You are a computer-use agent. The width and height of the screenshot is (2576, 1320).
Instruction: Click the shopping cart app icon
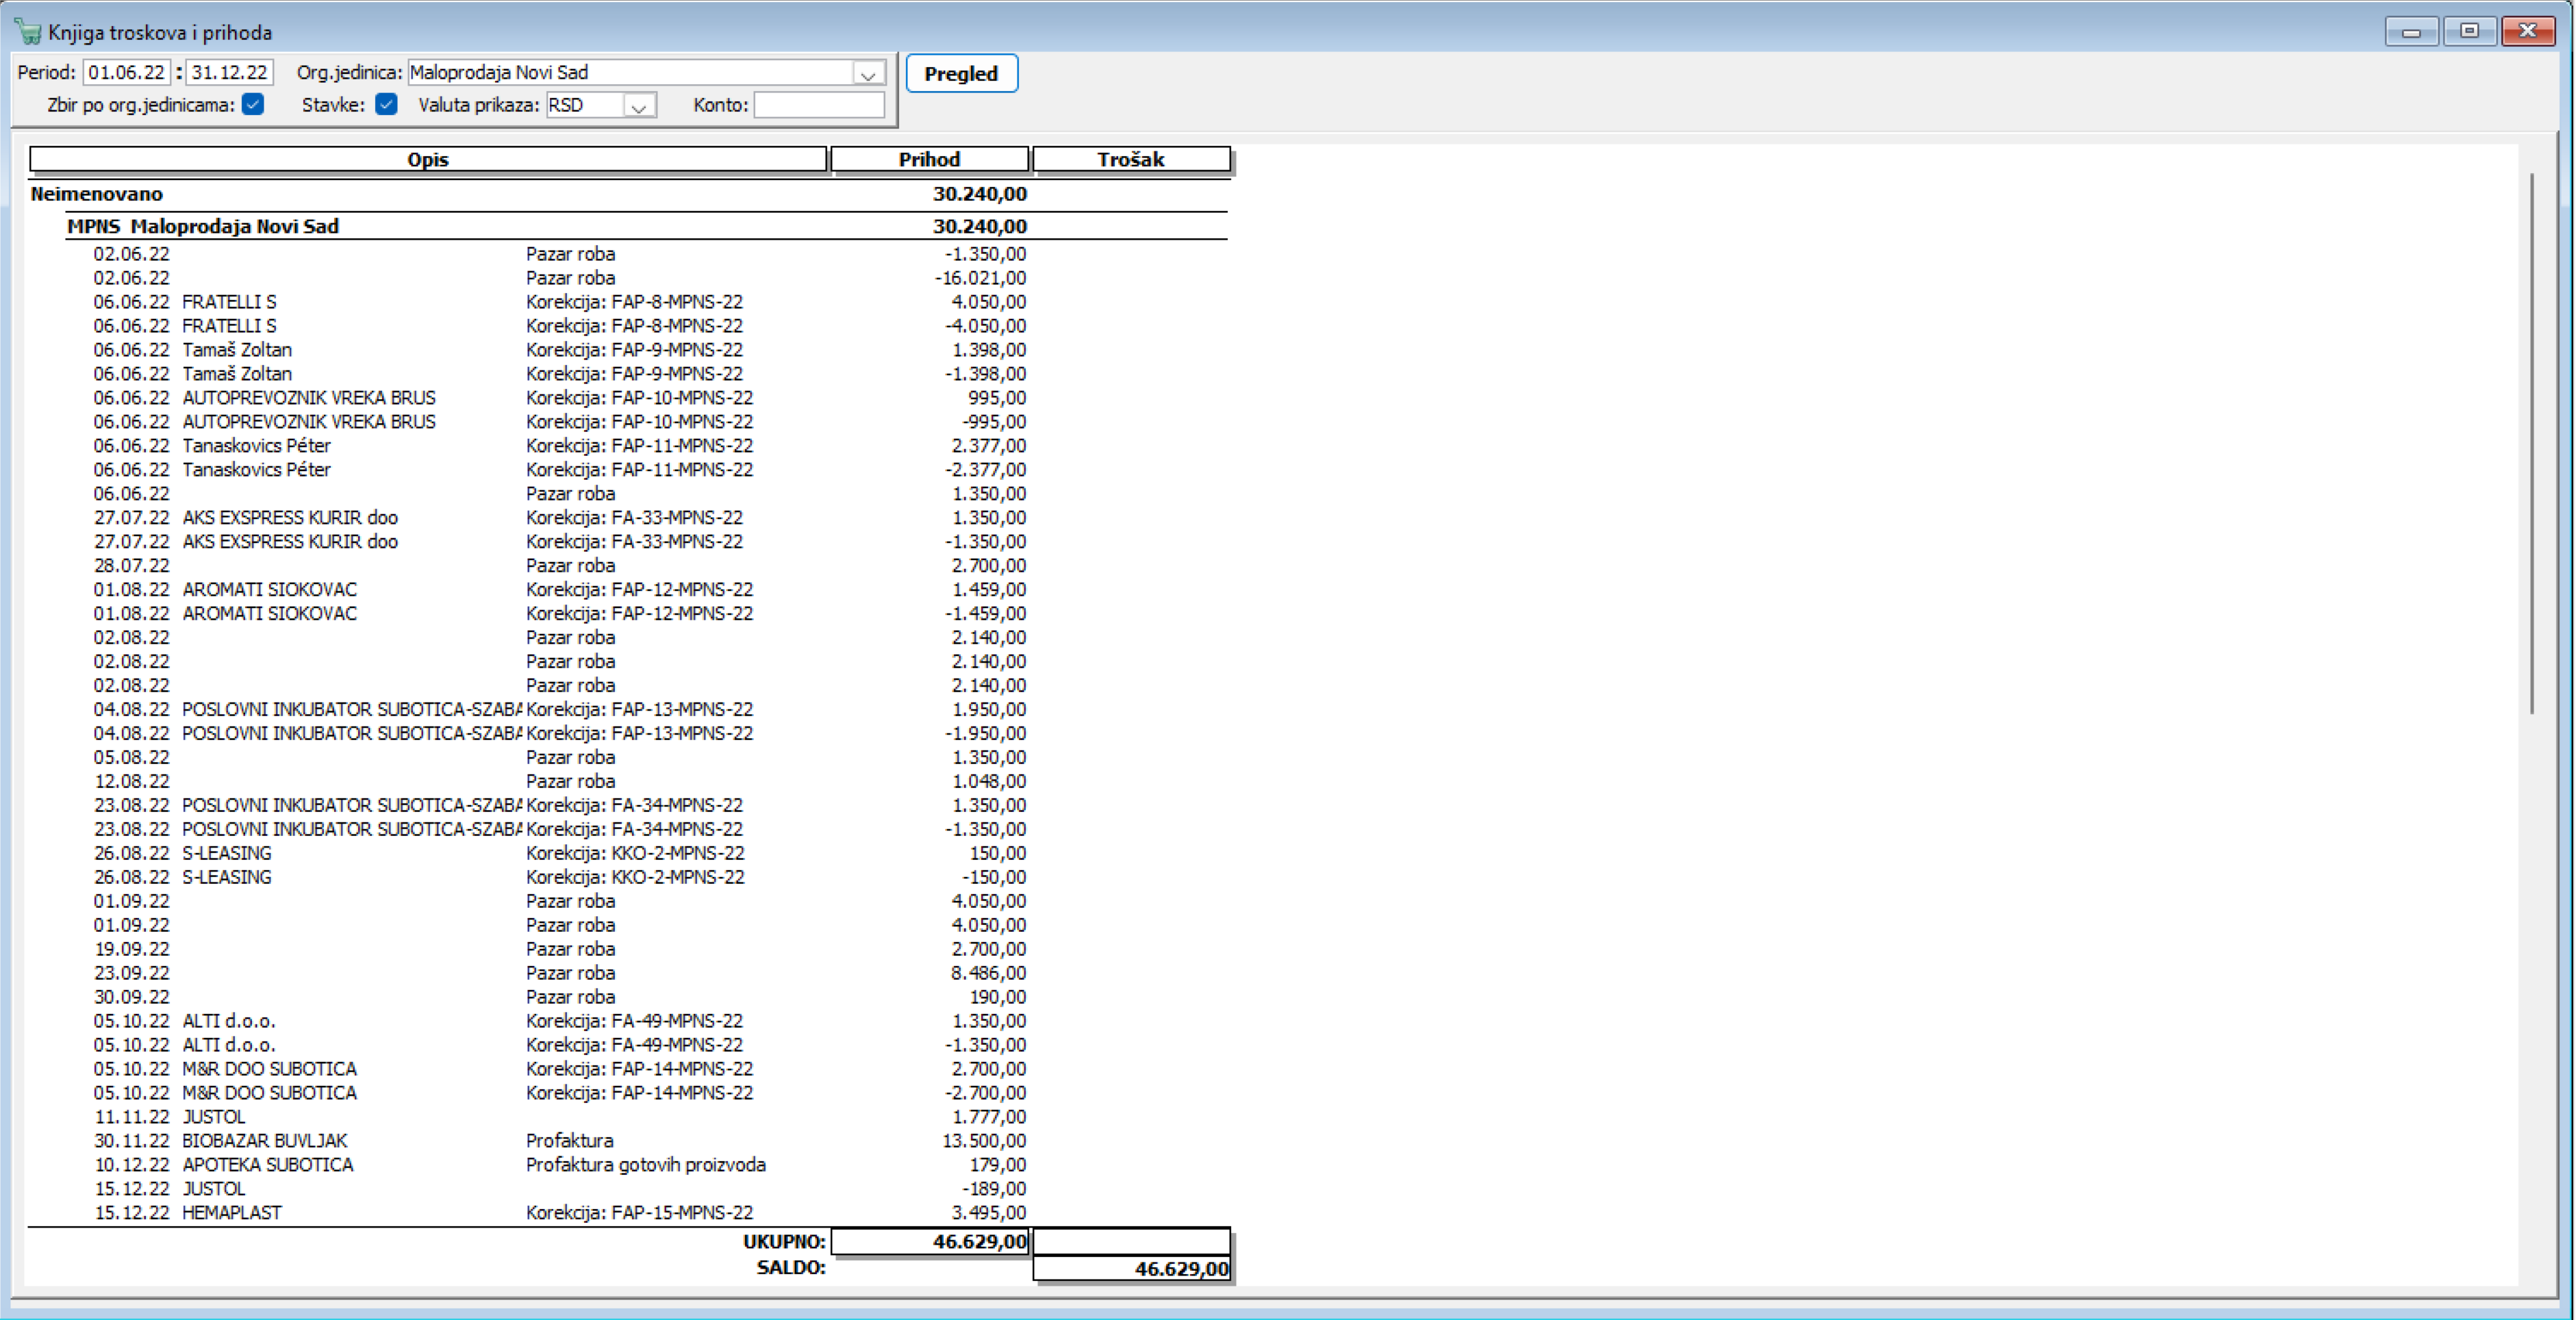point(28,32)
